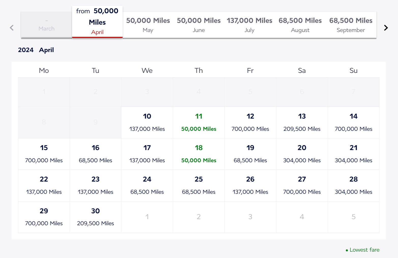Select Saturday April 20 fare
This screenshot has width=398, height=258.
tap(302, 154)
